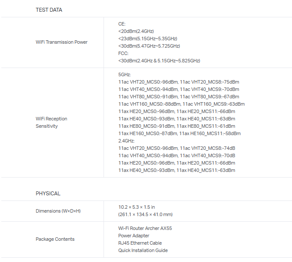
Task: Click the "CE:" transmission power text
Action: pos(122,24)
